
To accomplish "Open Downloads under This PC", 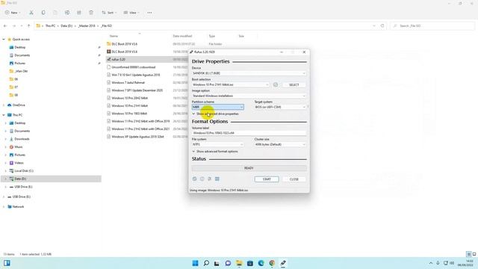I will tap(22, 139).
